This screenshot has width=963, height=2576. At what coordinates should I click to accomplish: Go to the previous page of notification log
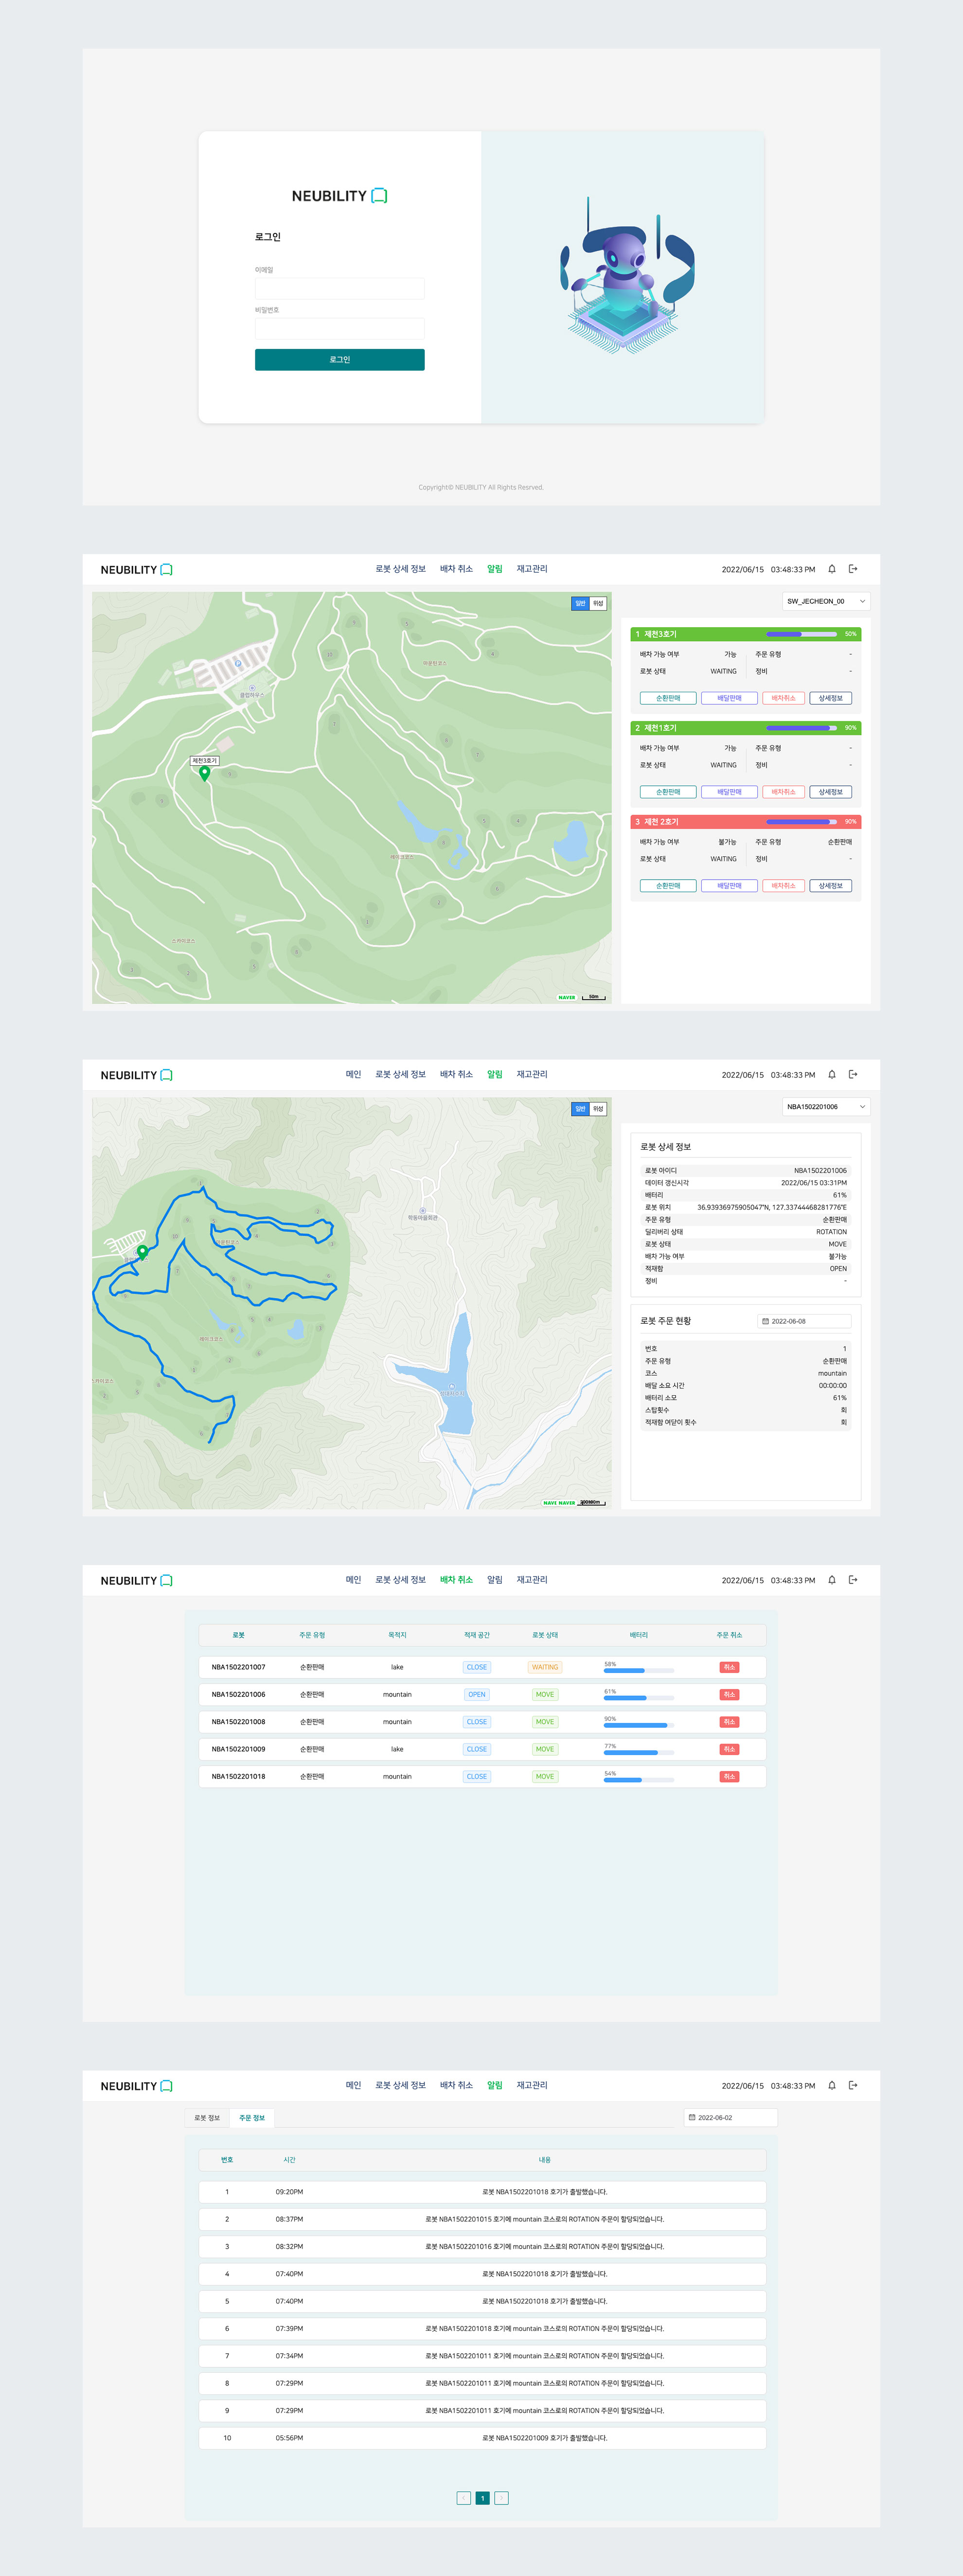(x=463, y=2497)
